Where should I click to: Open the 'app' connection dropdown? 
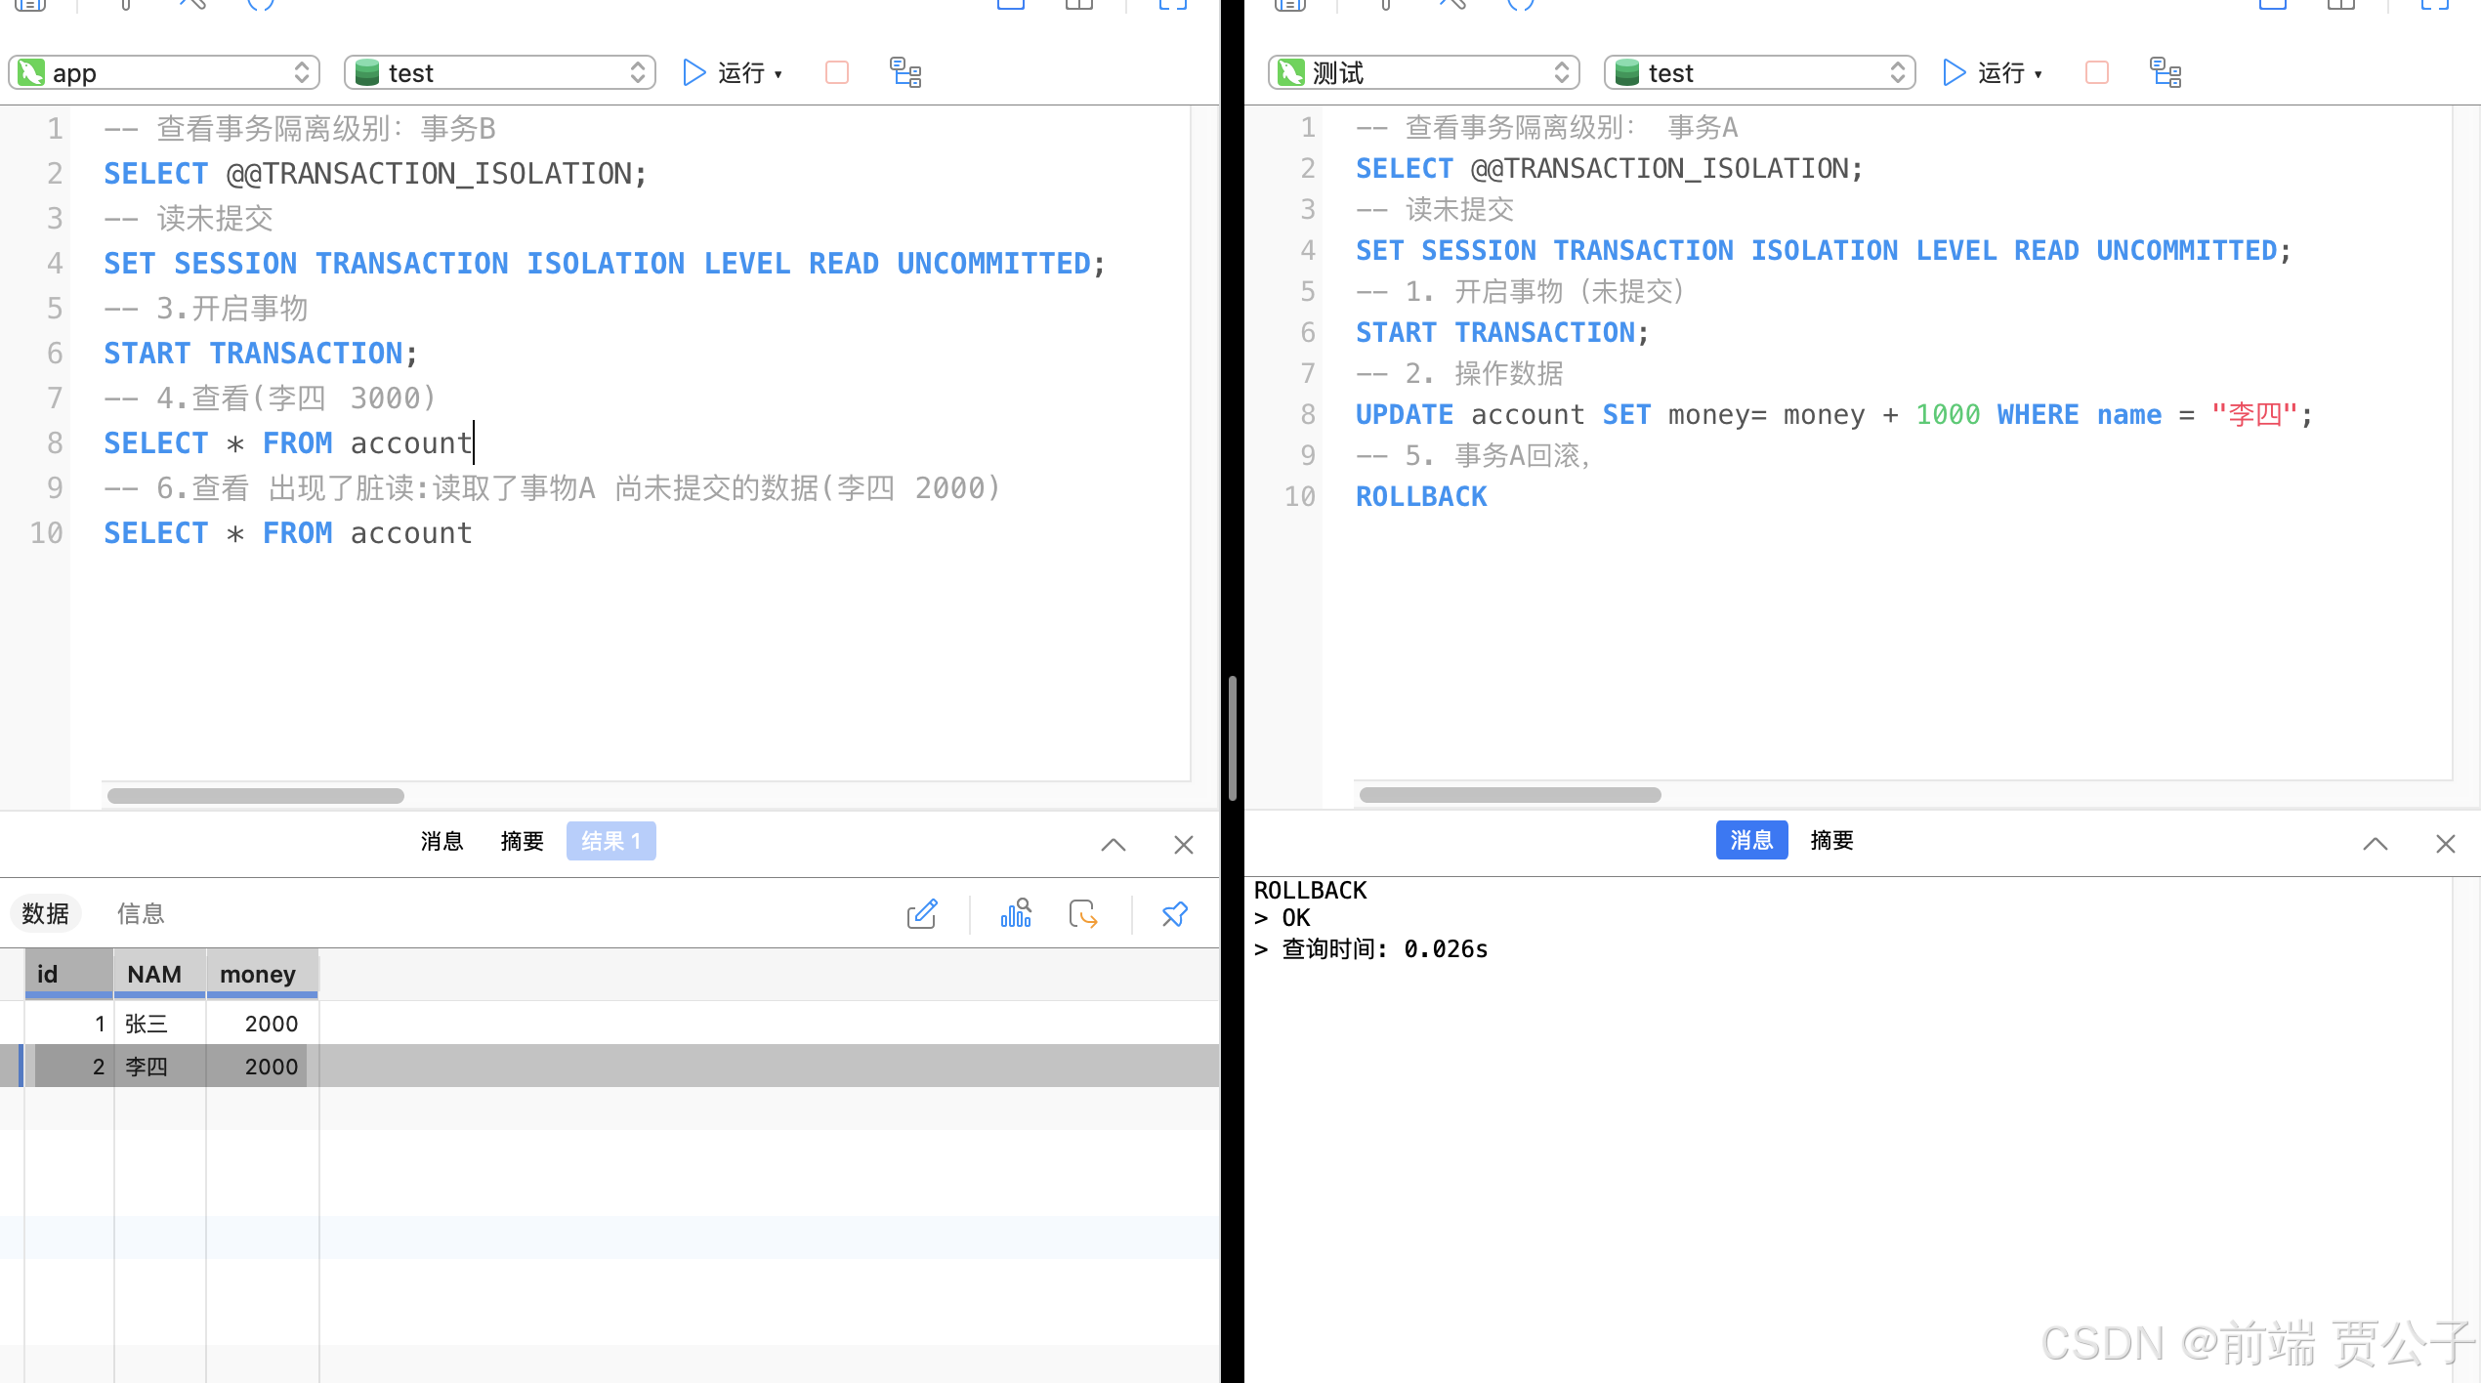tap(164, 72)
